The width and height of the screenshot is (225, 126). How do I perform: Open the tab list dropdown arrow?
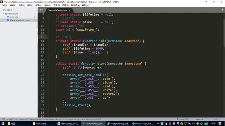pyautogui.click(x=223, y=10)
